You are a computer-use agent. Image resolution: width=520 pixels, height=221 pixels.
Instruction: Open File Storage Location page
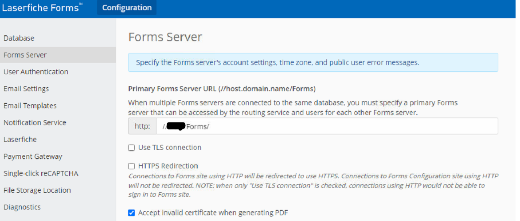pos(37,190)
